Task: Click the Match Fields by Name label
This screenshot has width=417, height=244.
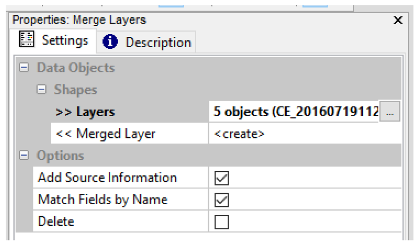Action: [x=103, y=200]
